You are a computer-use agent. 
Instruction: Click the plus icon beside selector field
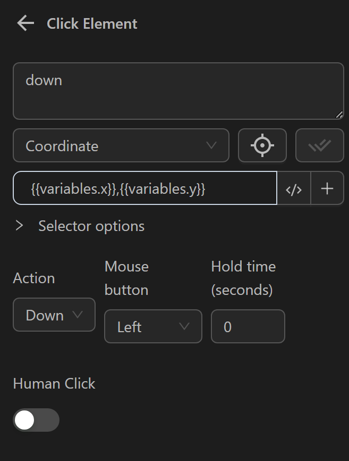(x=327, y=188)
